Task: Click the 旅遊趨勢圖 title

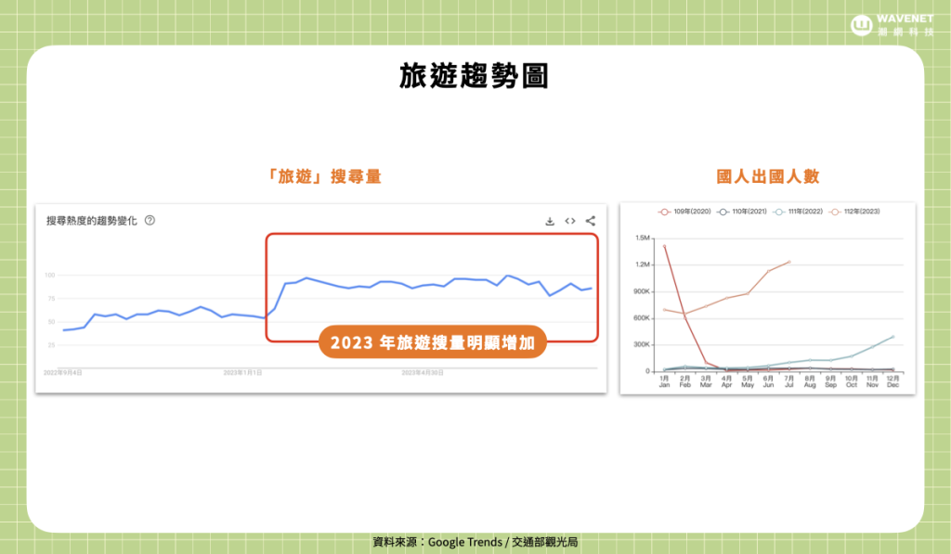Action: pyautogui.click(x=475, y=77)
